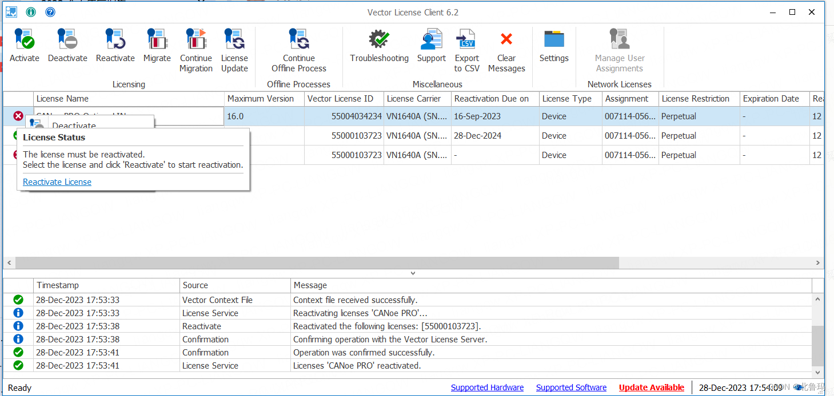834x396 pixels.
Task: Click the Continue Offline Process icon
Action: point(298,45)
